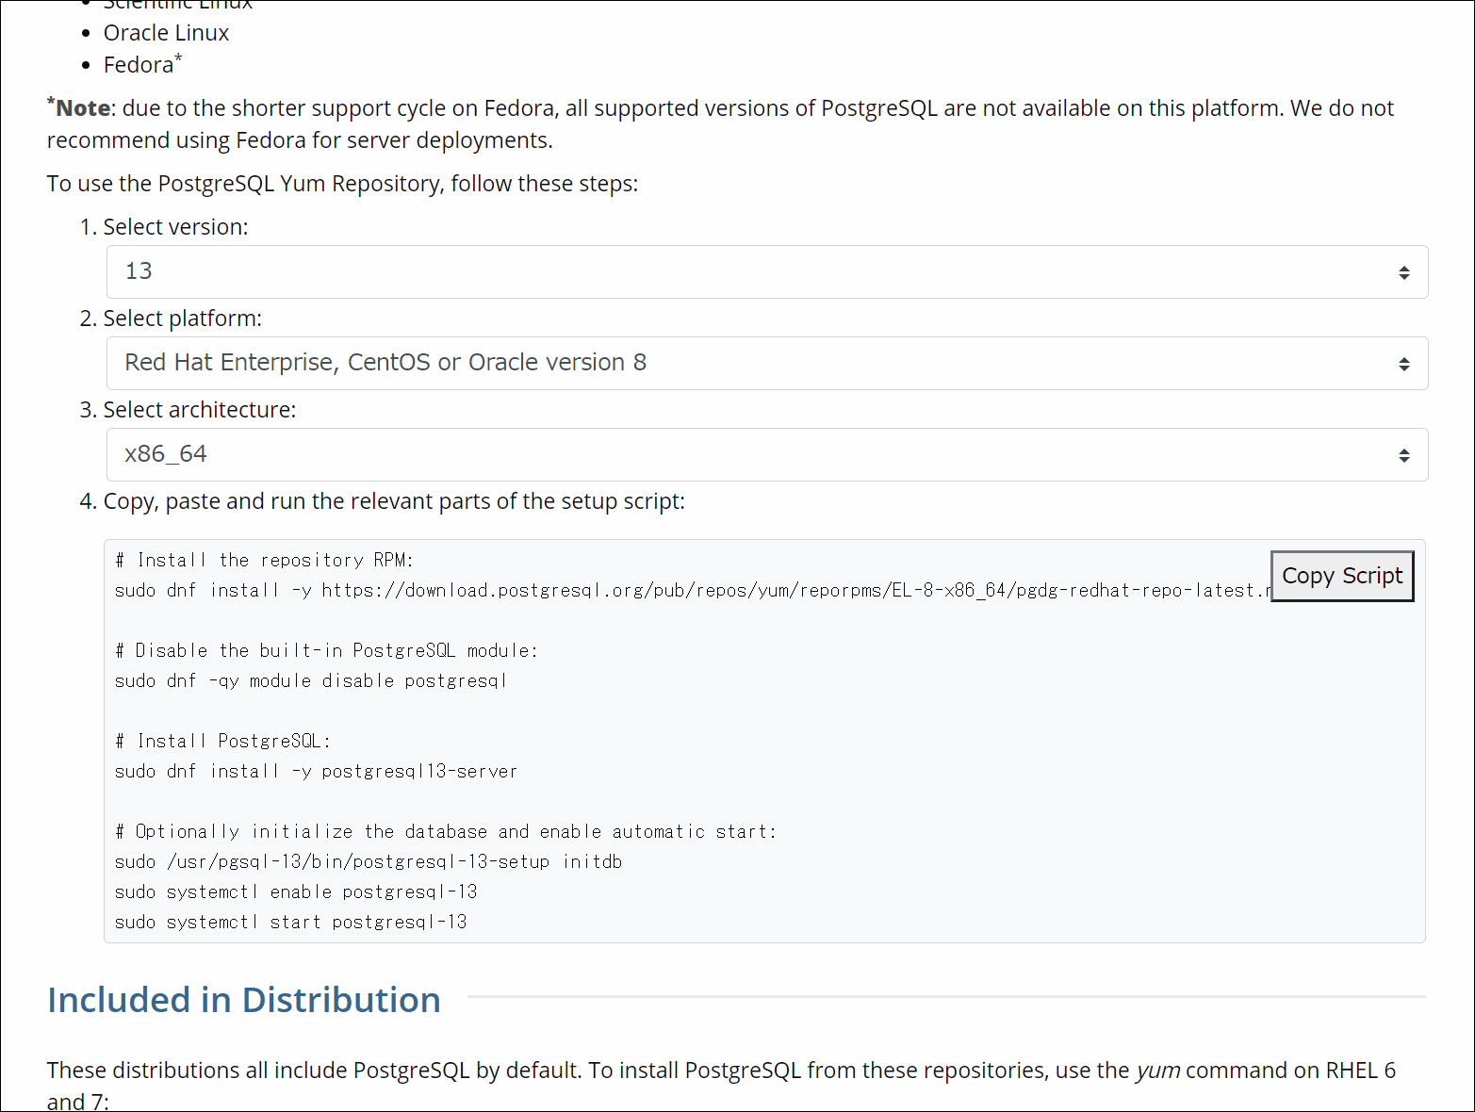The image size is (1475, 1112).
Task: Click the 'sudo dnf install -y postgresql13-server' line
Action: pyautogui.click(x=316, y=771)
